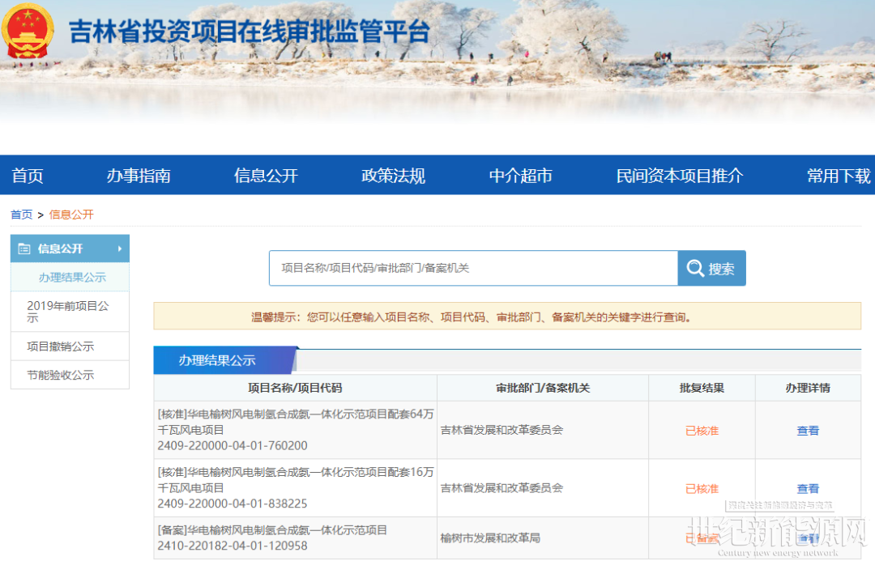Click the national emblem logo
The width and height of the screenshot is (875, 561).
(x=28, y=30)
